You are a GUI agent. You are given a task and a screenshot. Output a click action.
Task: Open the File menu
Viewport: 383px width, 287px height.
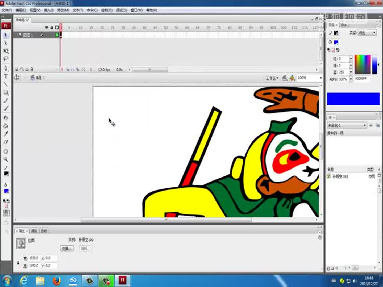pyautogui.click(x=7, y=10)
